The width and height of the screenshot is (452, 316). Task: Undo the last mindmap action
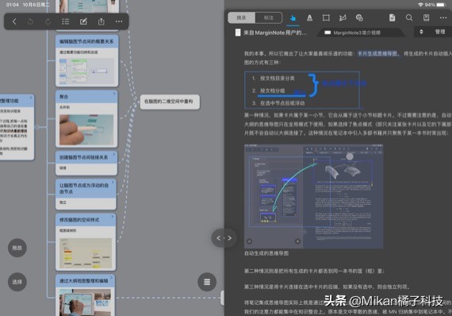pos(30,21)
